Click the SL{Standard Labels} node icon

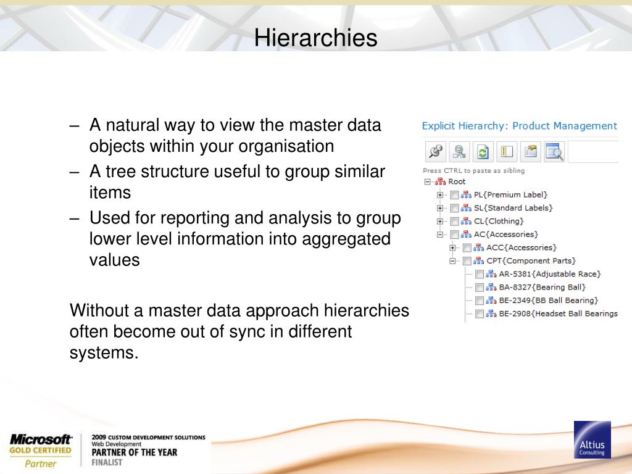[466, 209]
